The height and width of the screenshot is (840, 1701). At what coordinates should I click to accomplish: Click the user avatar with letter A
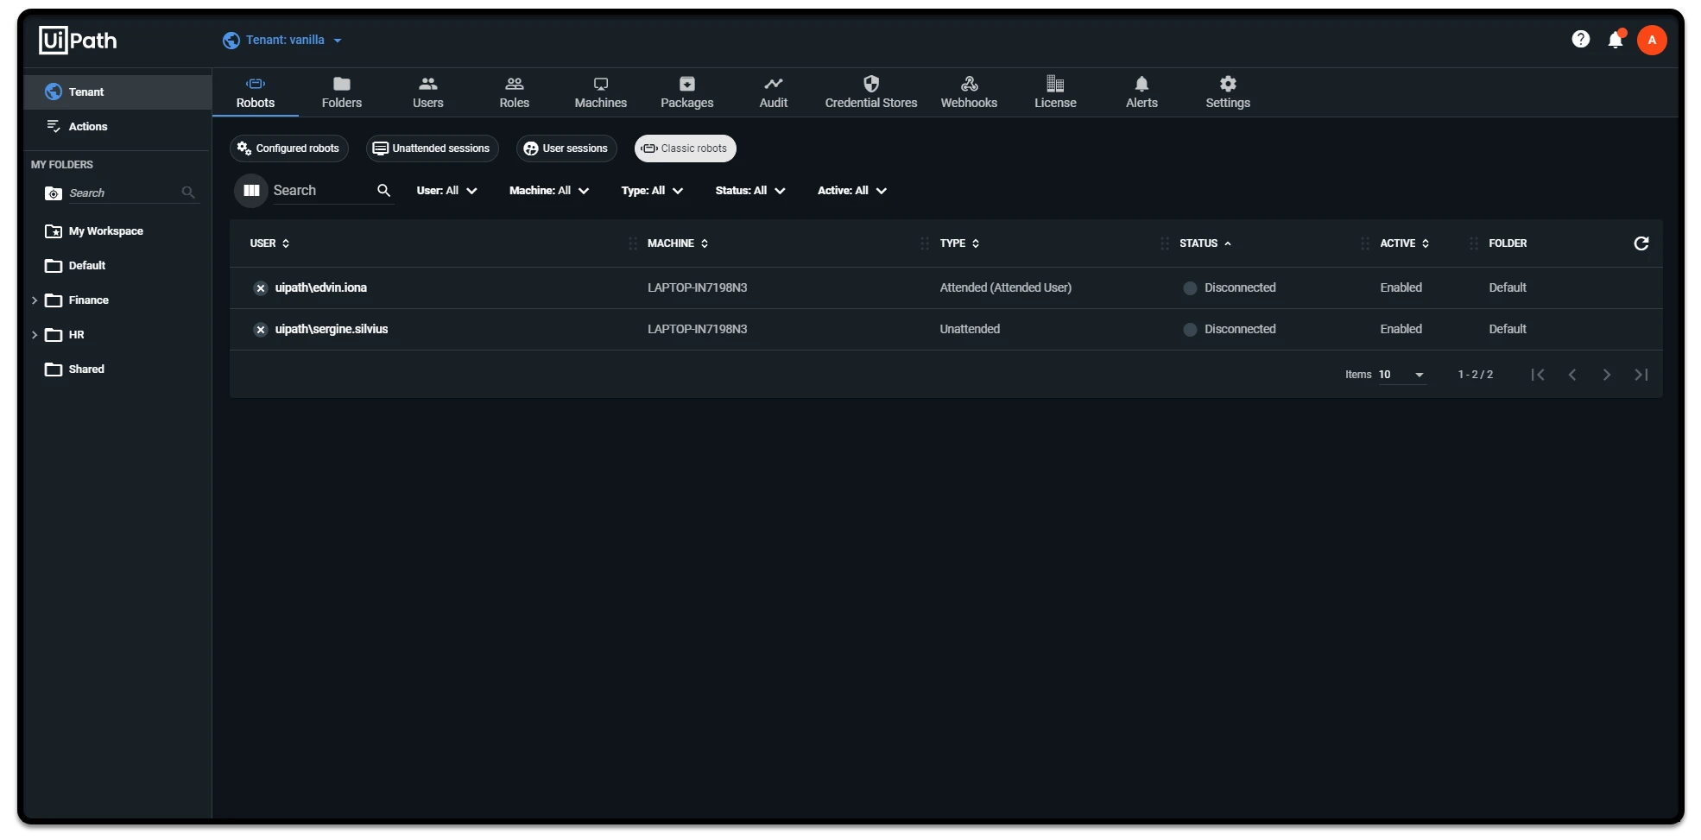(x=1651, y=40)
